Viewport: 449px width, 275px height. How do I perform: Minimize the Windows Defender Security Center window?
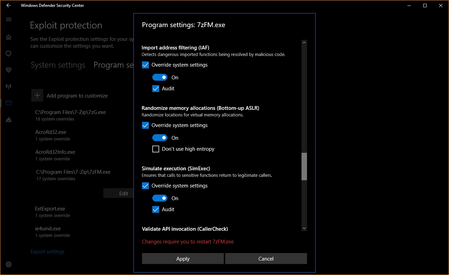coord(409,5)
